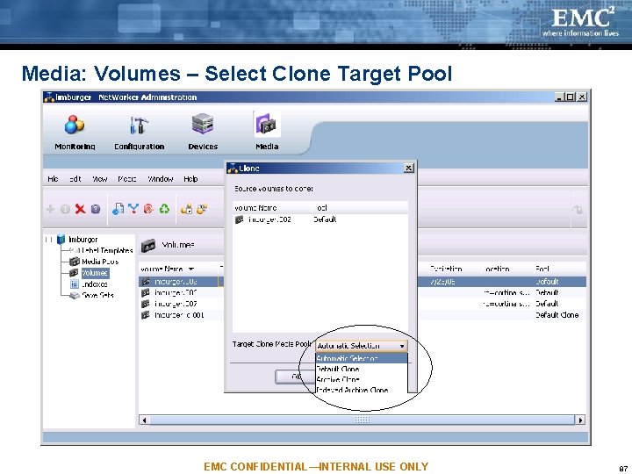Image resolution: width=632 pixels, height=474 pixels.
Task: Click the Indexes list icon in tree
Action: [x=75, y=284]
